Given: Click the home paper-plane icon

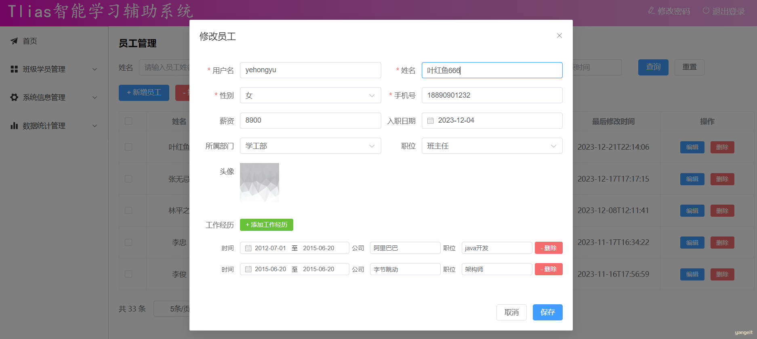Looking at the screenshot, I should [x=14, y=41].
